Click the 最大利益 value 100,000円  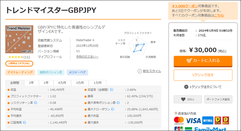coord(134,116)
